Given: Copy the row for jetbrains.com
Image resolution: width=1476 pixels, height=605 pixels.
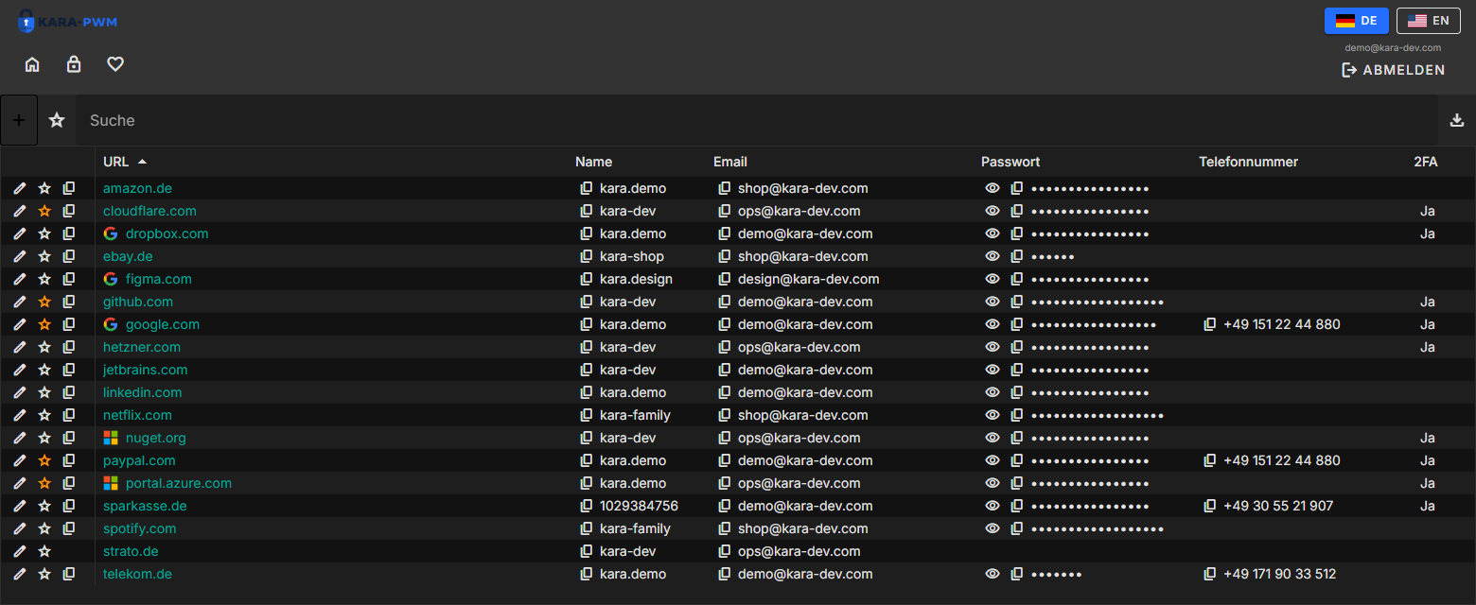Looking at the screenshot, I should [69, 370].
